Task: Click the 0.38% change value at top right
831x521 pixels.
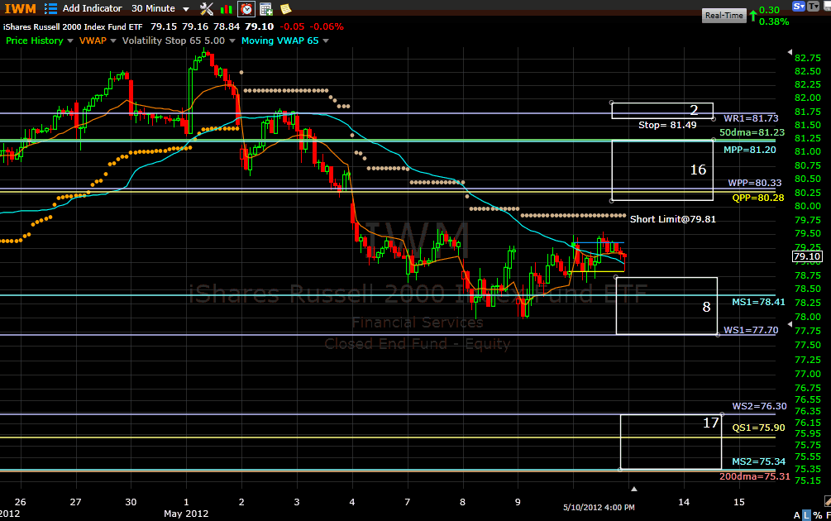Action: pyautogui.click(x=774, y=22)
